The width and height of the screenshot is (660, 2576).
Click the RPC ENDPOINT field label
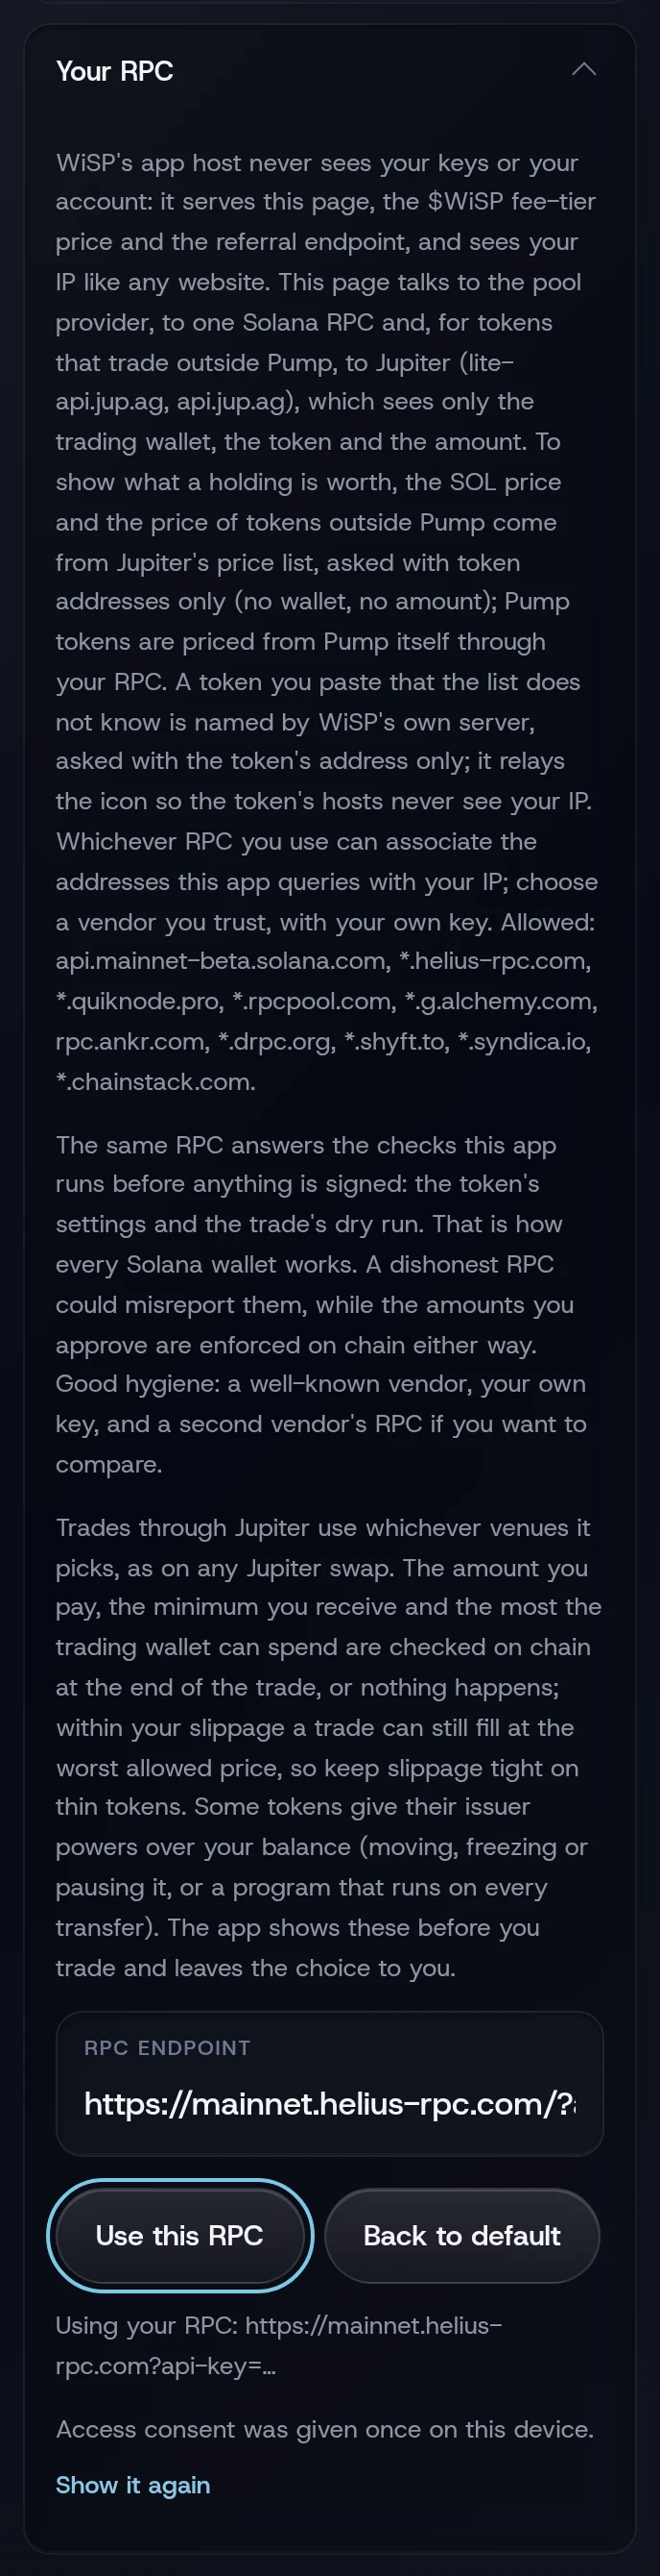point(167,2047)
